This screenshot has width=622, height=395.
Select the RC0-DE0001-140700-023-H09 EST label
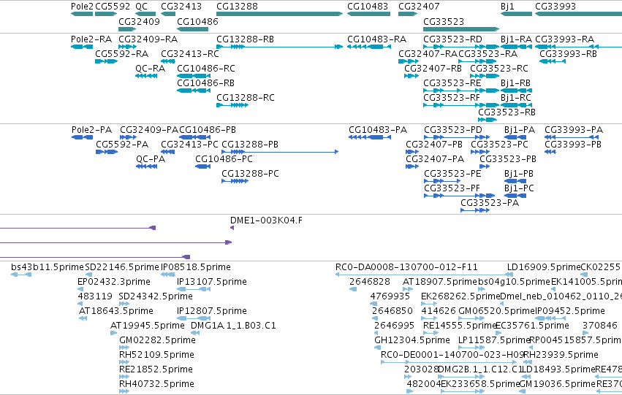452,356
